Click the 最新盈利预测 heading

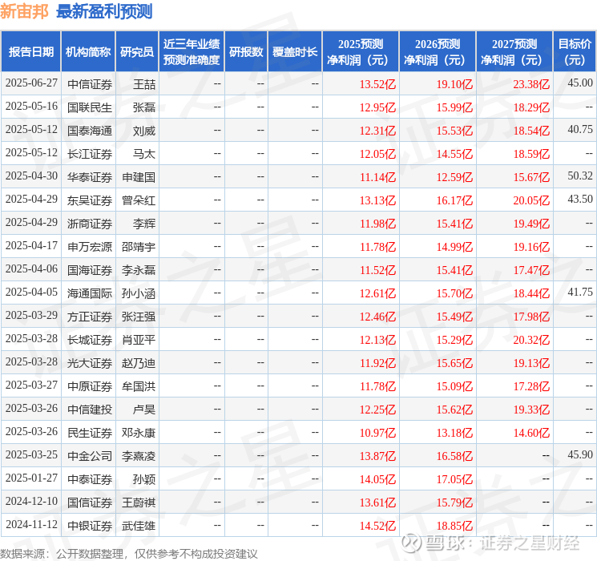coord(104,11)
